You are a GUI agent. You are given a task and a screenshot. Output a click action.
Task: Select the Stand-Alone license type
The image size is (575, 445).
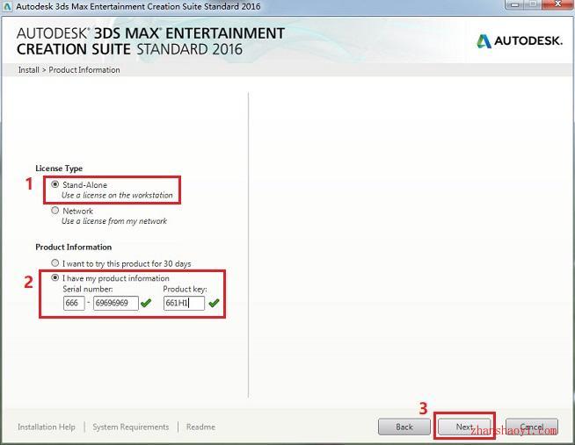[x=55, y=185]
